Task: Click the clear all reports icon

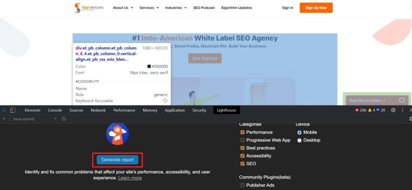Action: 64,119
